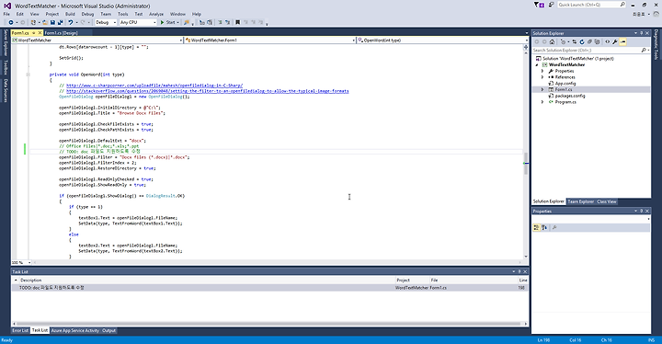Click Diagnostic Tools side tab
The height and width of the screenshot is (344, 662).
pyautogui.click(x=656, y=45)
